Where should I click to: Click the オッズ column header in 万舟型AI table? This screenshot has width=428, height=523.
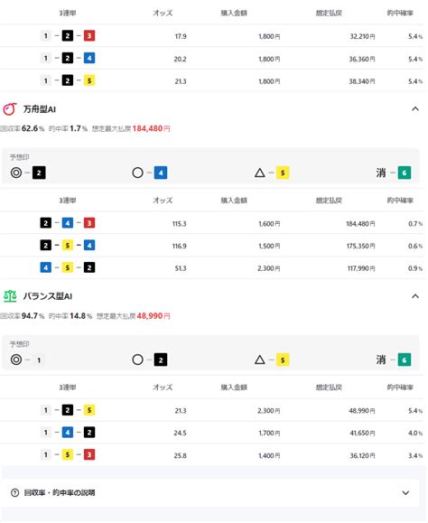tap(163, 201)
